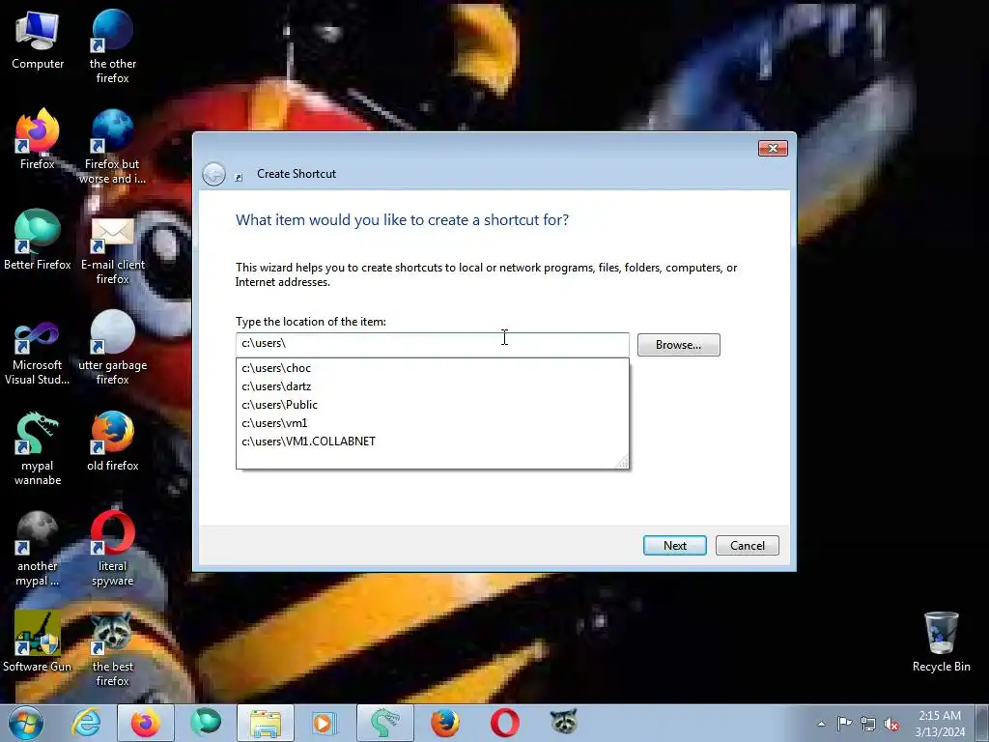Select the 'mypal wannabe' desktop shortcut

tap(38, 449)
